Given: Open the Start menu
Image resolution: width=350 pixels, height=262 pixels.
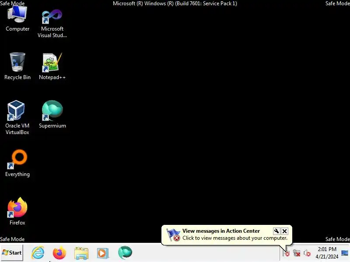Looking at the screenshot, I should click(12, 253).
